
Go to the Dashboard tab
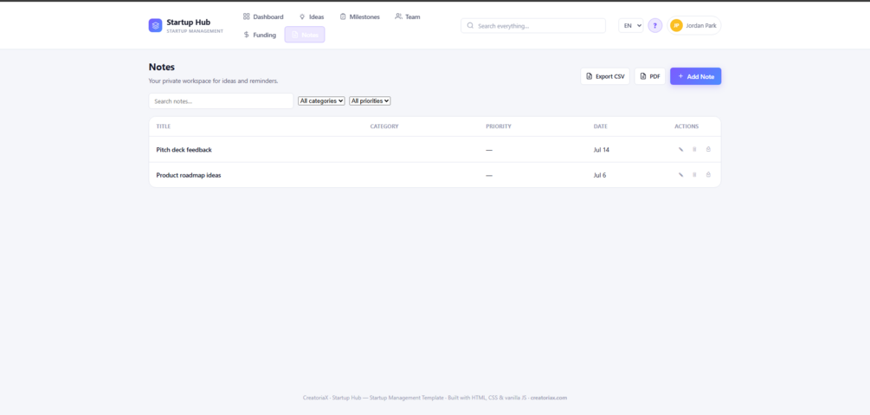(x=263, y=16)
